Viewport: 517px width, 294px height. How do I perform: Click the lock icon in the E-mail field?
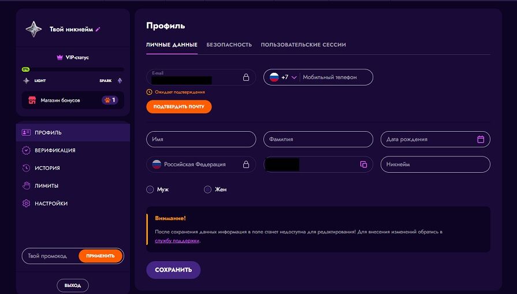246,77
